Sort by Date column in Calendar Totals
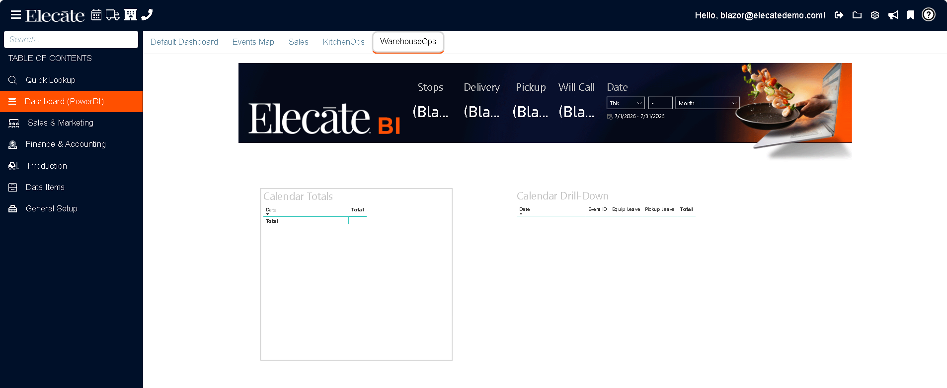Screen dimensions: 947x388 271,210
